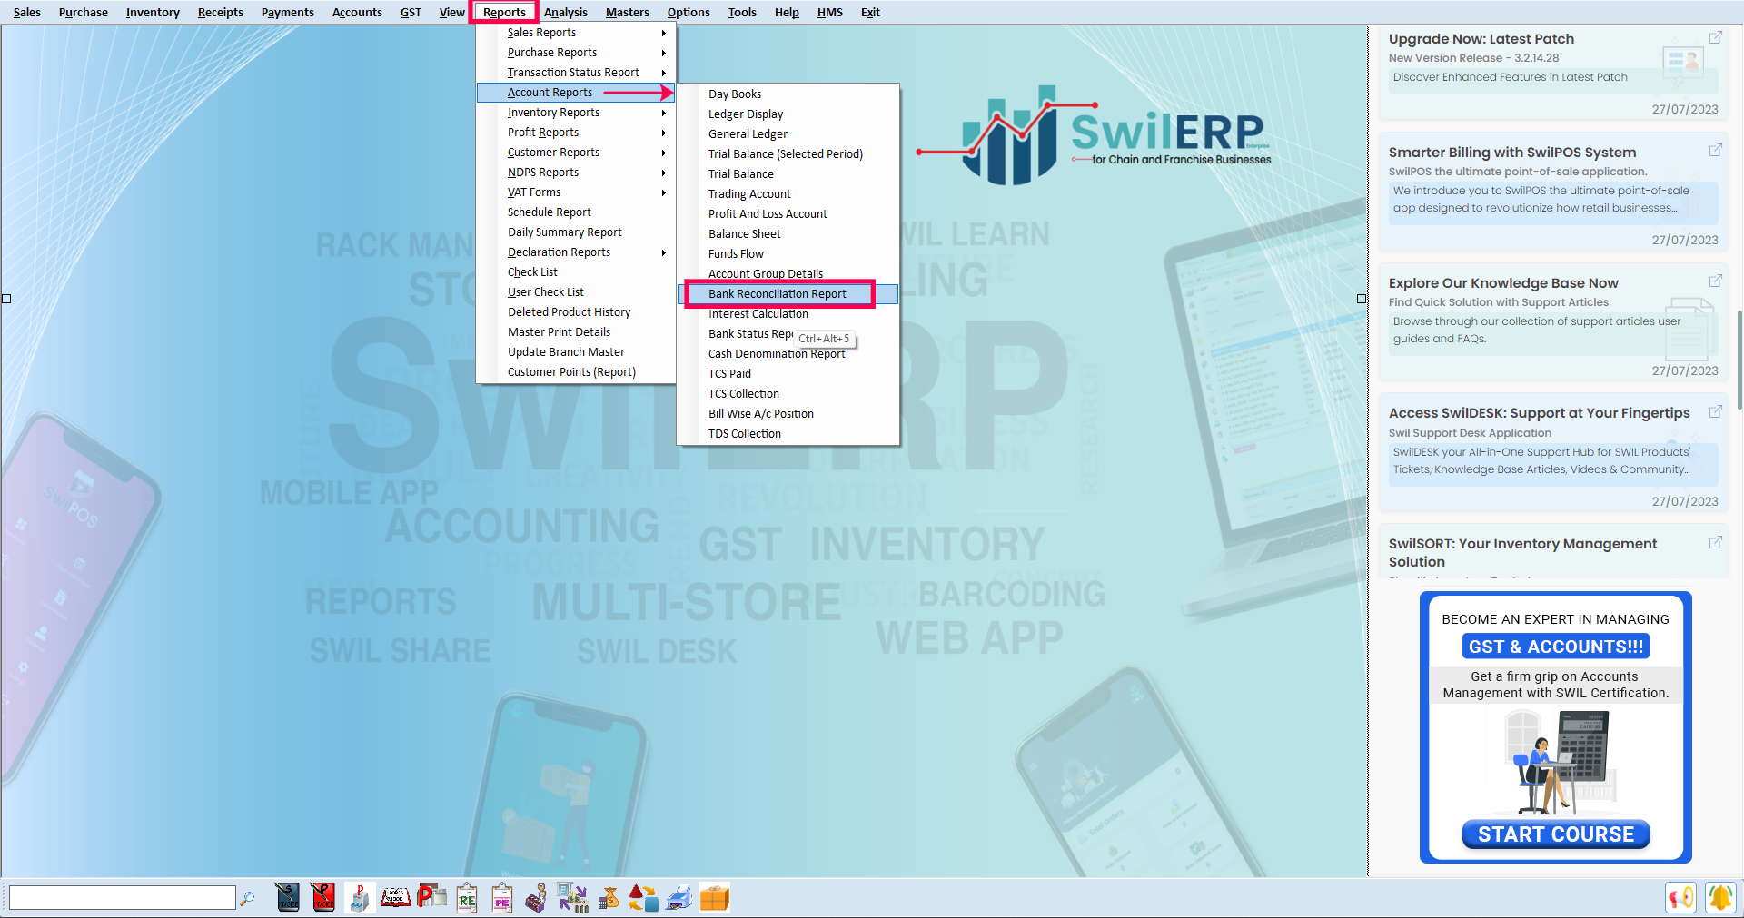Click the person with basket icon
This screenshot has width=1744, height=918.
(x=537, y=897)
